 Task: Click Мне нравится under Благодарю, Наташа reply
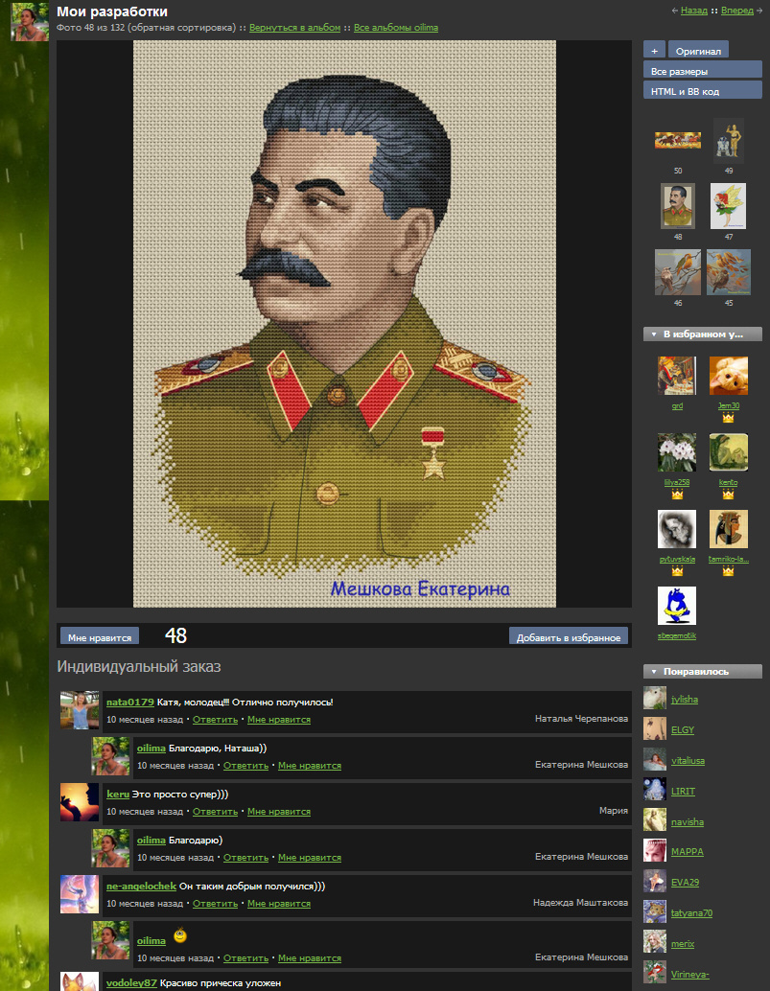coord(310,766)
